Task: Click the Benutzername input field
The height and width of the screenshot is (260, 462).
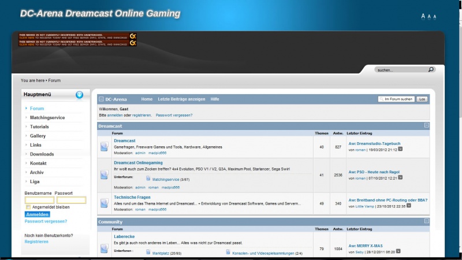Action: pos(39,200)
